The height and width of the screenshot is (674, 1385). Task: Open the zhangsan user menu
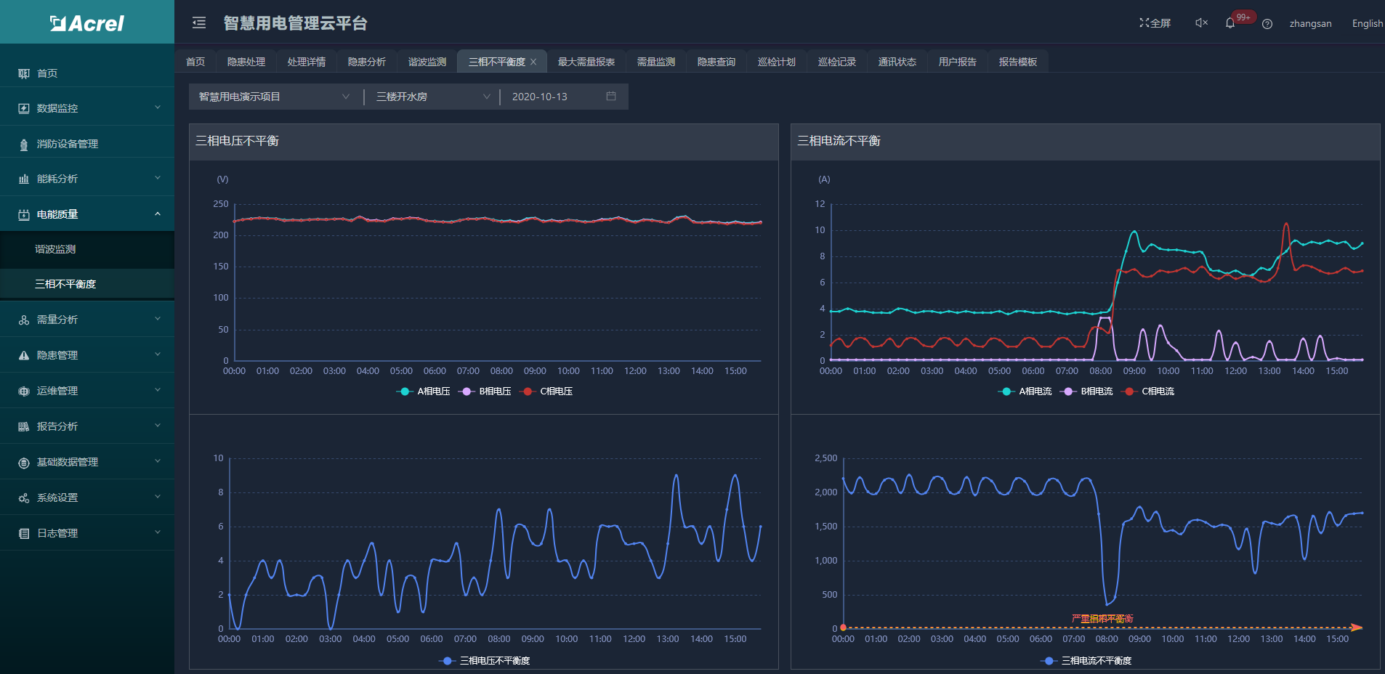[x=1311, y=23]
